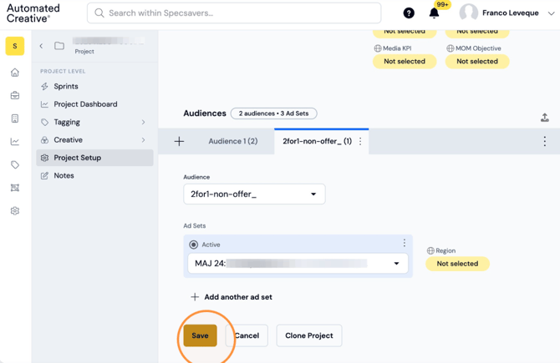Click the search field within Specsavers

234,13
